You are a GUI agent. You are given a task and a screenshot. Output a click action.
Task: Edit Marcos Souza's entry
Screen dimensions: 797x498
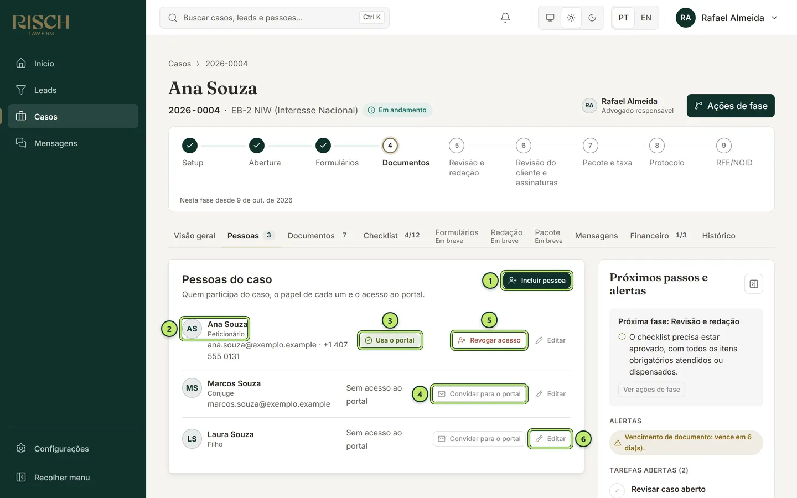pos(551,394)
